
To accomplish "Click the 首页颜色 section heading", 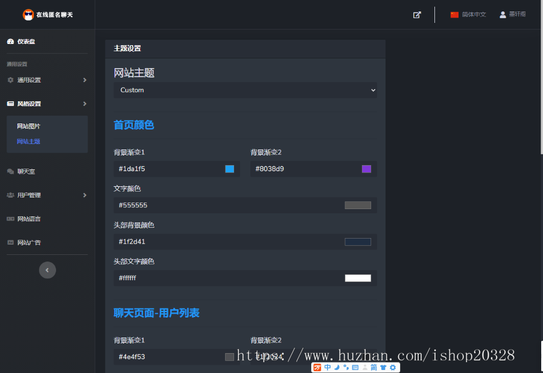I will [x=134, y=125].
